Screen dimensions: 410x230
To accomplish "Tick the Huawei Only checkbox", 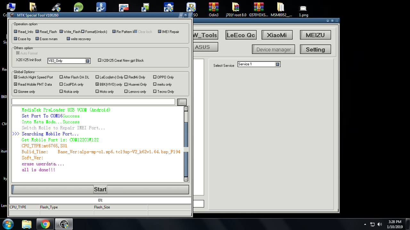I will [x=126, y=85].
